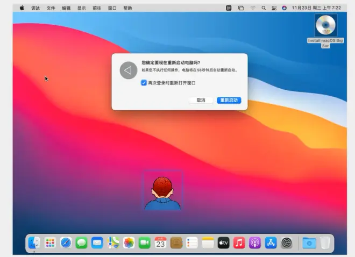Viewport: 355px width, 257px height.
Task: Confirm with the 重新启动 button
Action: click(x=229, y=100)
